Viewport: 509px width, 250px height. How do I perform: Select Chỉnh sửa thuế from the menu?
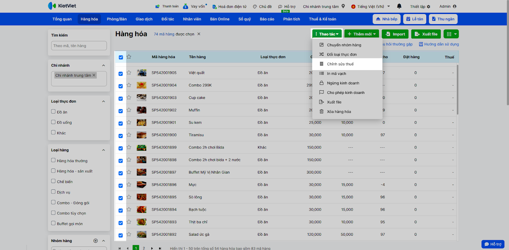pyautogui.click(x=340, y=64)
